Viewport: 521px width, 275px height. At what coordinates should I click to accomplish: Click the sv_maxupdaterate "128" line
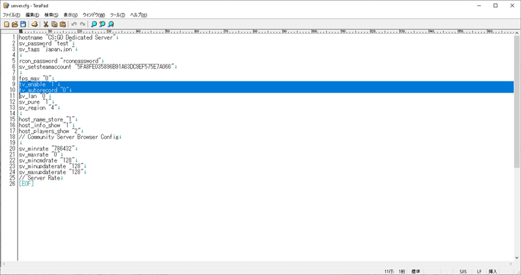point(51,172)
